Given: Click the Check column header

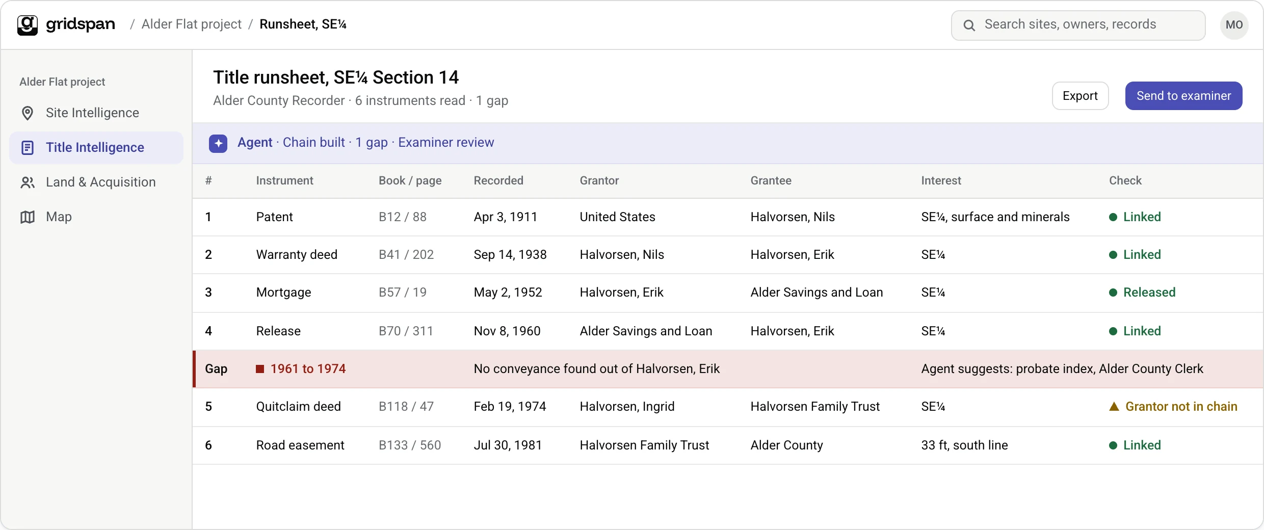Looking at the screenshot, I should [1125, 180].
